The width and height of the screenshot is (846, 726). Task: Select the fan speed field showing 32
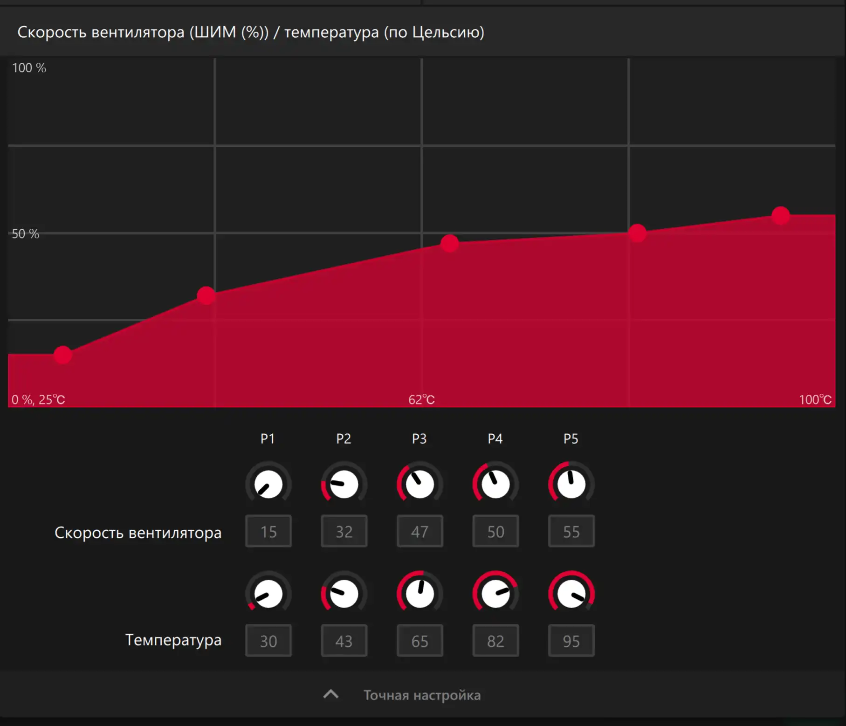tap(344, 531)
